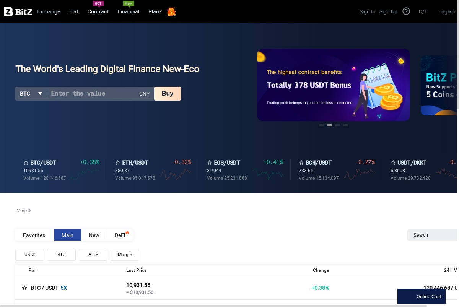The image size is (459, 307).
Task: Sort by Change column header
Action: click(x=321, y=270)
